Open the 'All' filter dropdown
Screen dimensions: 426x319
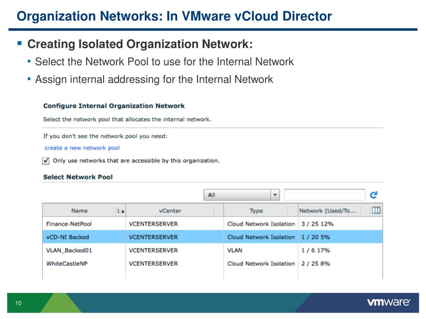click(242, 195)
